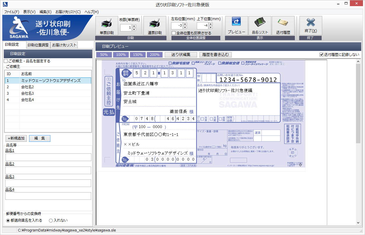
Task: Click the preview scrollbar up arrow
Action: click(358, 61)
